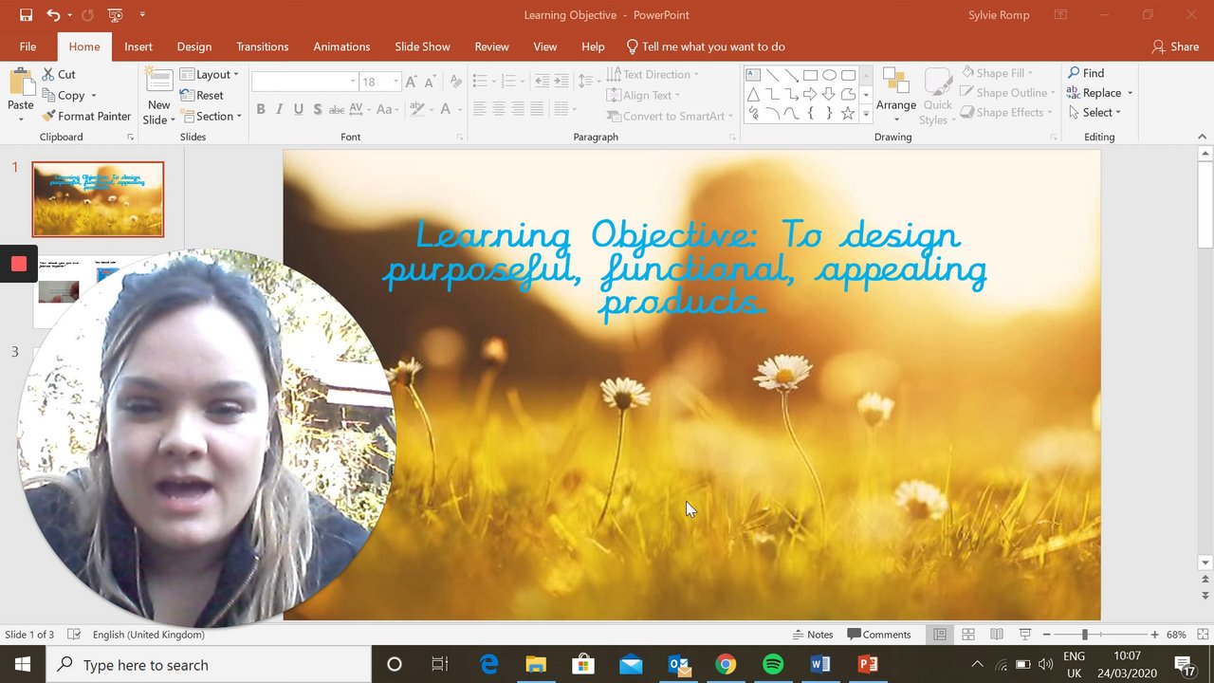
Task: Select the Text Box shape in the shapes gallery
Action: click(x=753, y=75)
